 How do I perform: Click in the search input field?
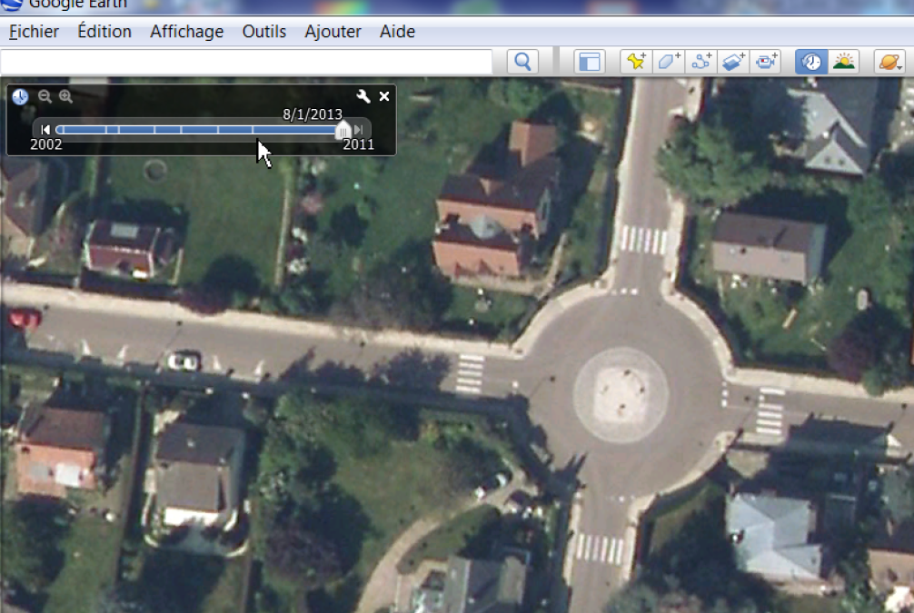click(x=245, y=62)
